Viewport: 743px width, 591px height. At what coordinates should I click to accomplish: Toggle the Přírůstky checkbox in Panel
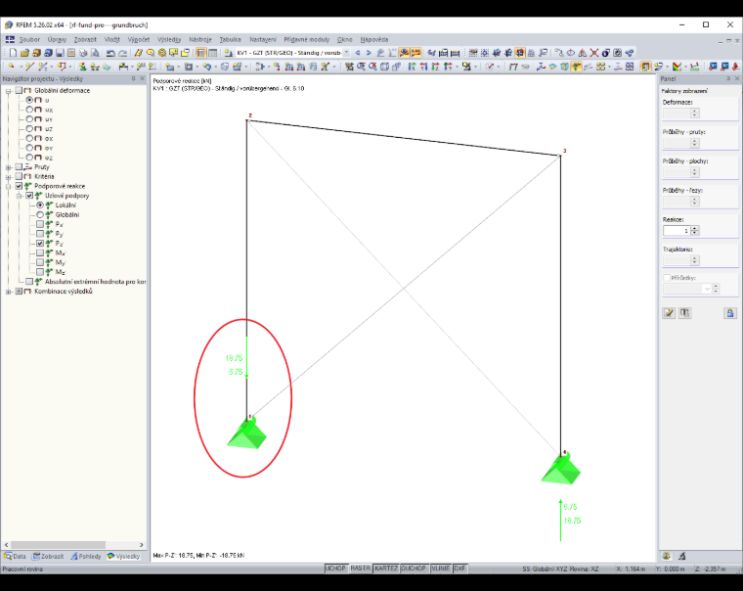[667, 278]
